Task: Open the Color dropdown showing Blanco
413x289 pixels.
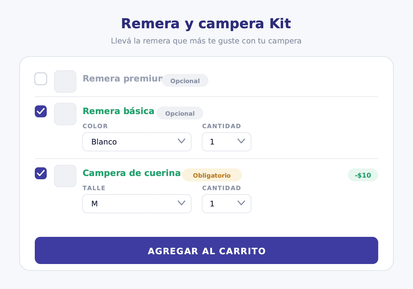Action: [x=137, y=142]
